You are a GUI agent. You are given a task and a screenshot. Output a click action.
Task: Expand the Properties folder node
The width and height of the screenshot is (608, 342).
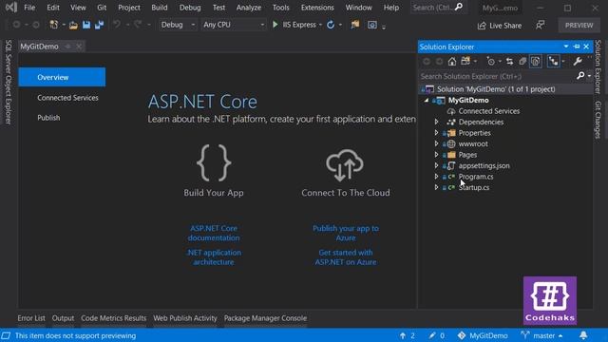437,133
